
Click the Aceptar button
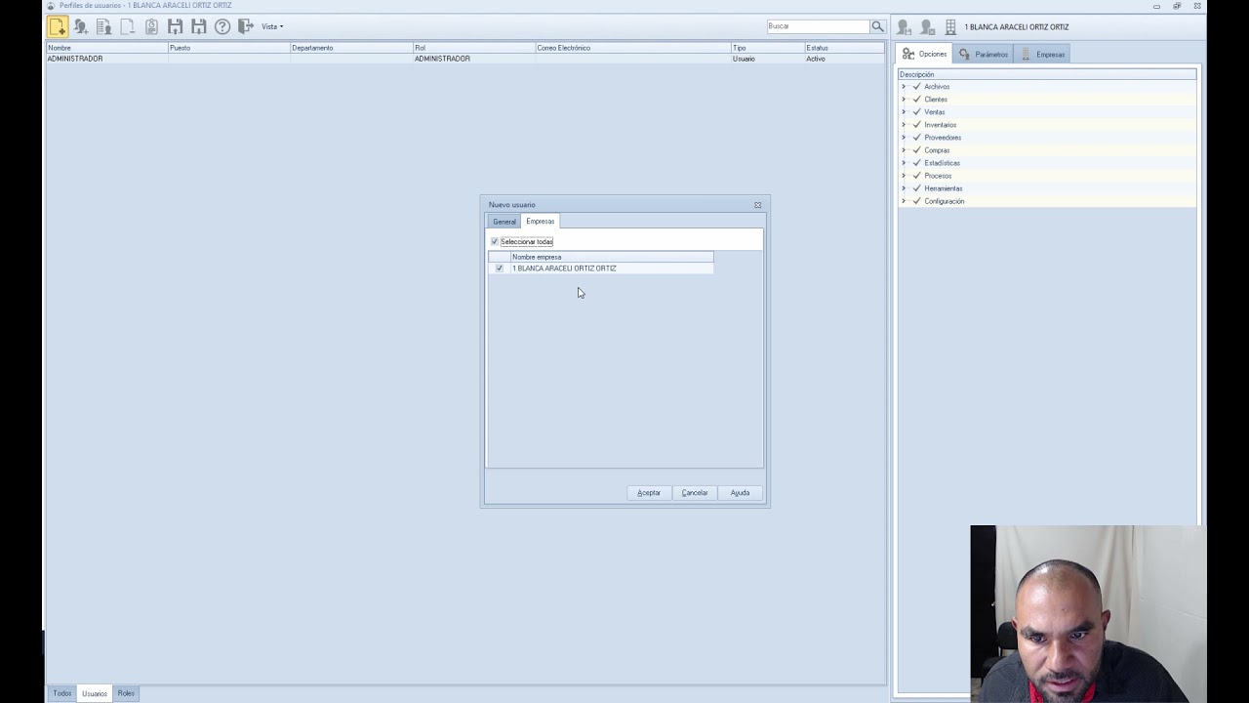[x=649, y=493]
